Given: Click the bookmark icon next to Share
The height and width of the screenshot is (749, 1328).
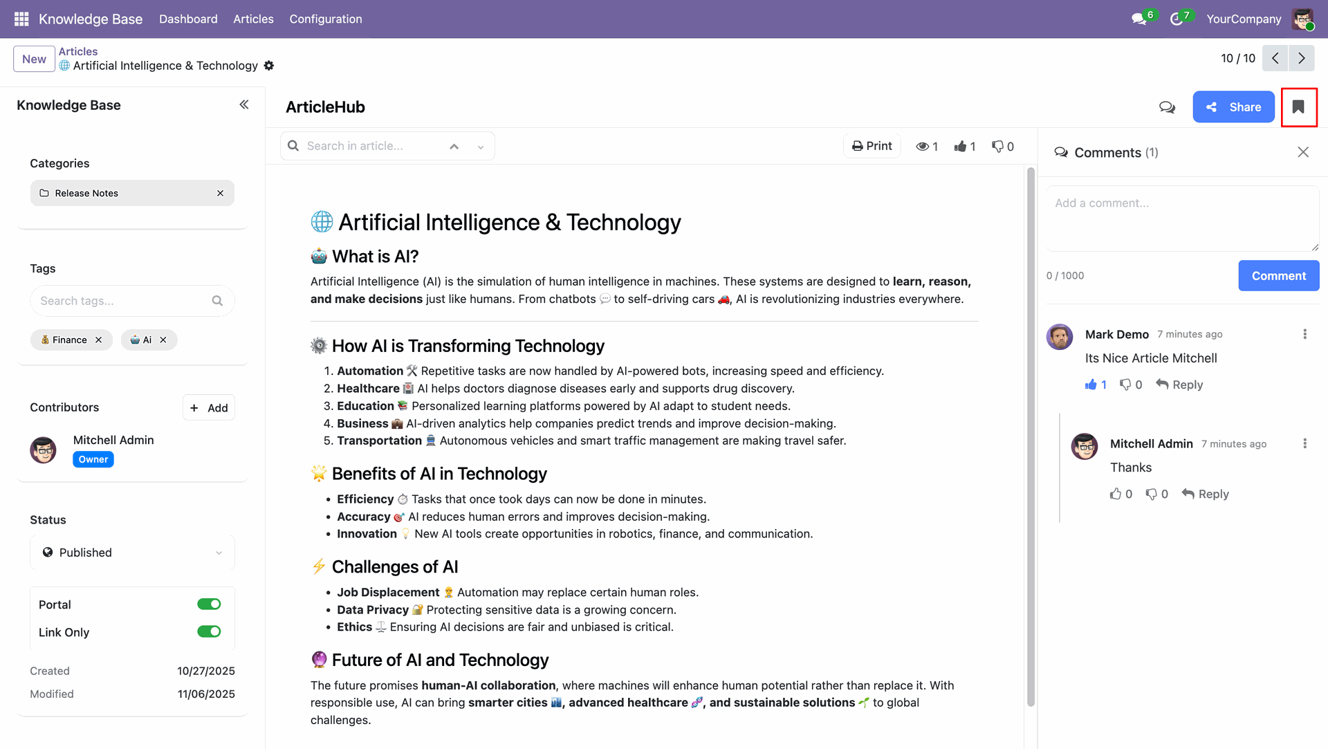Looking at the screenshot, I should 1298,107.
